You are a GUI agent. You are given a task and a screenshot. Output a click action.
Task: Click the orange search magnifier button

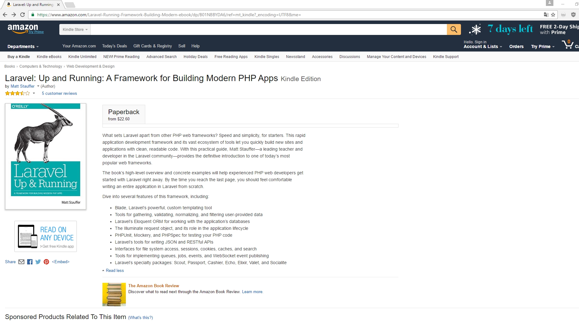[x=453, y=30]
